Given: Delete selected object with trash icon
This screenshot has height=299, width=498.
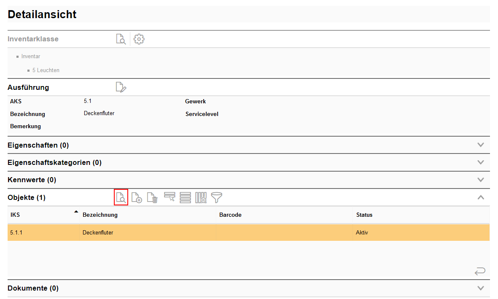Looking at the screenshot, I should tap(152, 197).
